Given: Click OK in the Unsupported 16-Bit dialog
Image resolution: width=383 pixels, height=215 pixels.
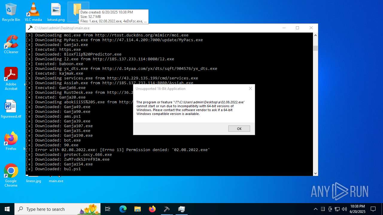Looking at the screenshot, I should 239,129.
